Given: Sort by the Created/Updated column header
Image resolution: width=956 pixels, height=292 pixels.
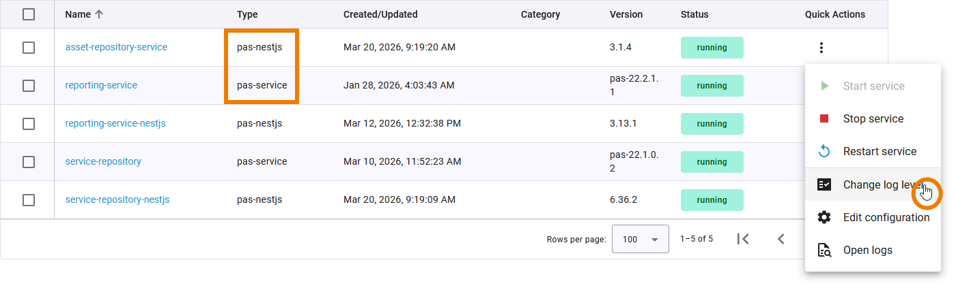Looking at the screenshot, I should (380, 14).
